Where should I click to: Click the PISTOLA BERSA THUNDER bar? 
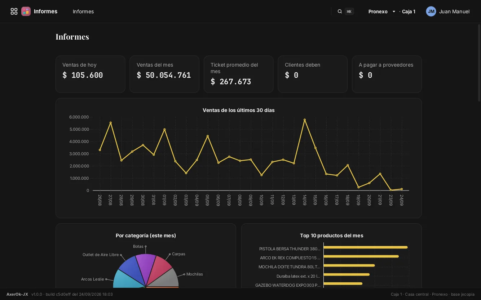[x=366, y=247]
